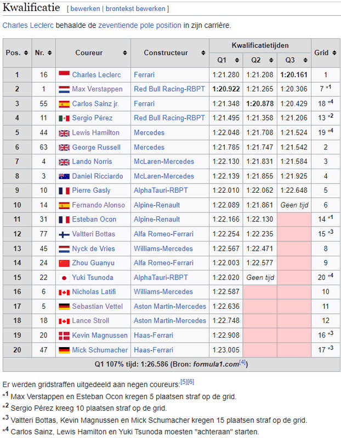Image resolution: width=341 pixels, height=438 pixels.
Task: Open Alfa Romeo-Ferrari link in Bottas row
Action: [163, 234]
